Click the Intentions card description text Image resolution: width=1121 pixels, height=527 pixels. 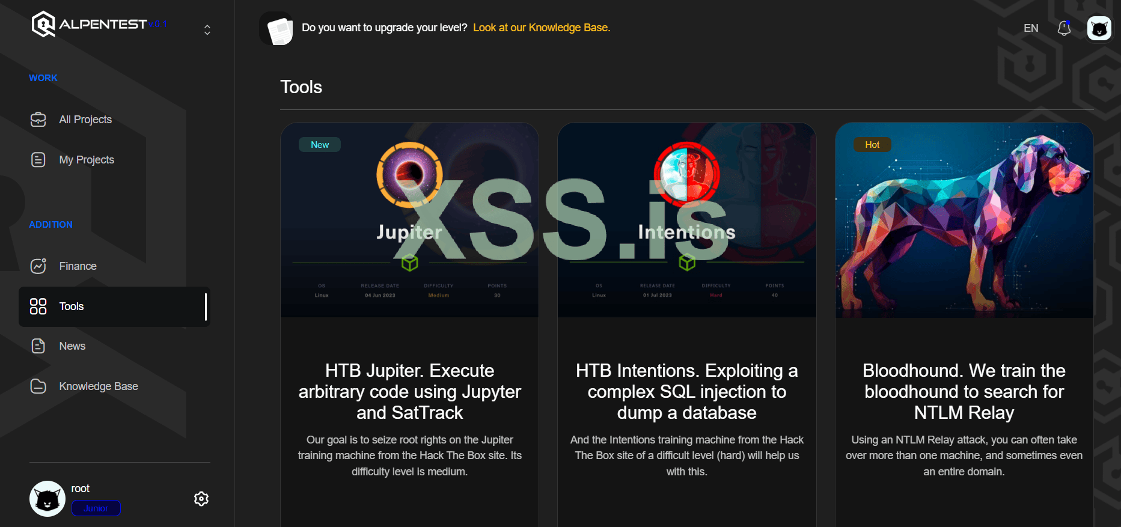pyautogui.click(x=687, y=455)
